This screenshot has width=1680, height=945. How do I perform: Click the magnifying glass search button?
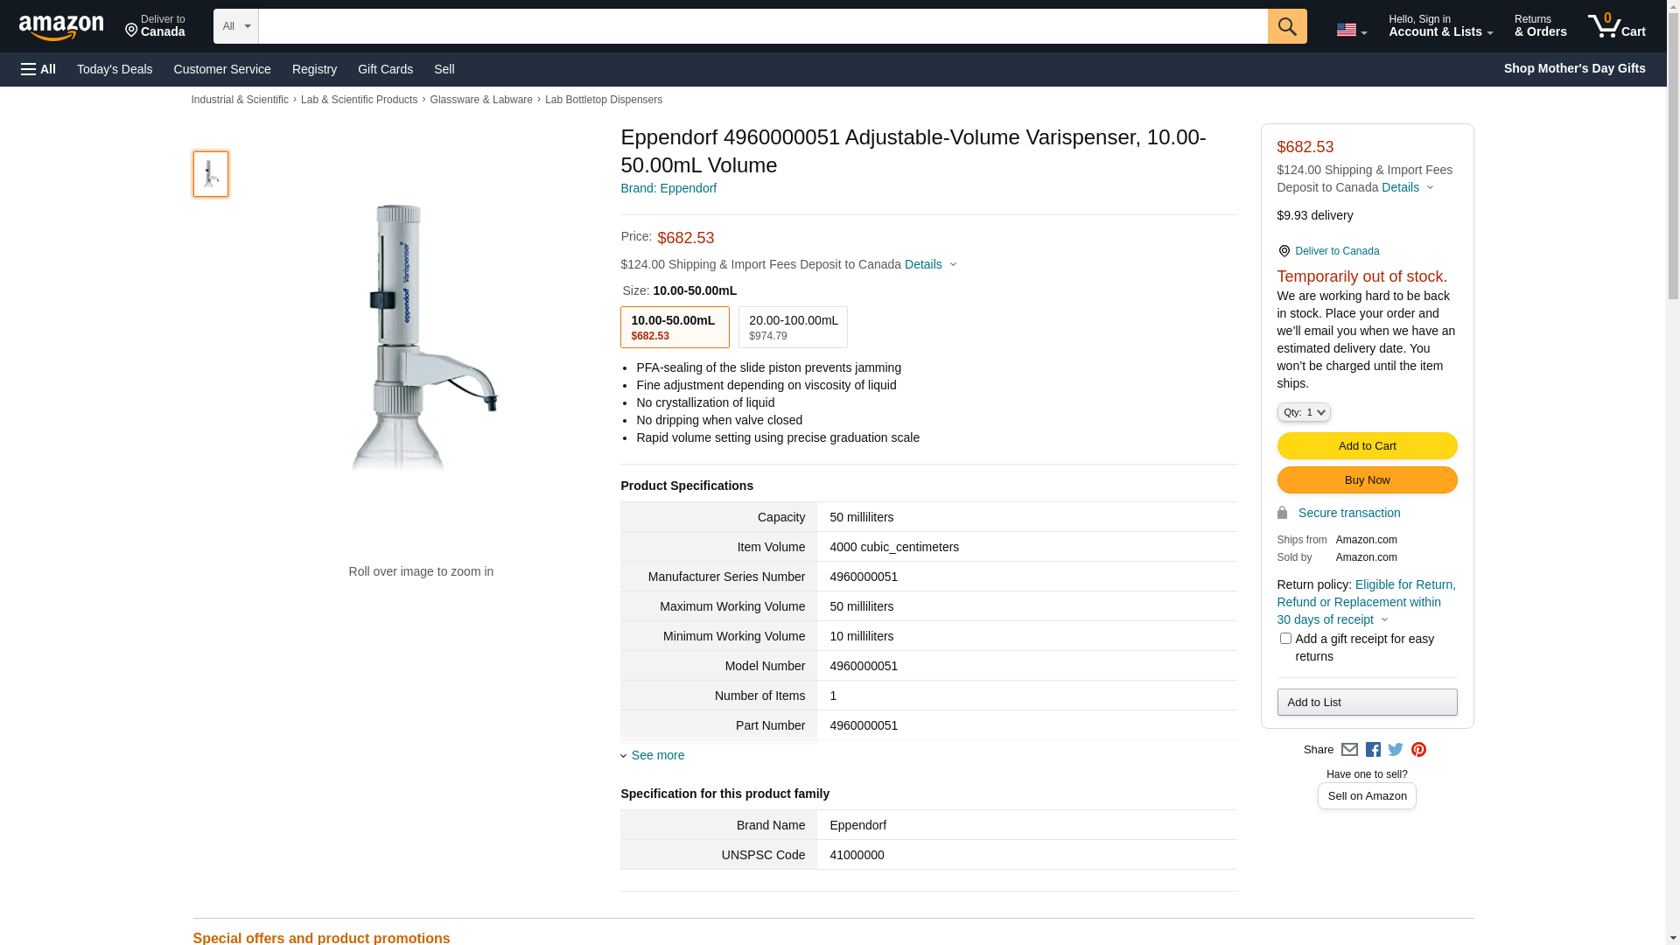tap(1287, 26)
